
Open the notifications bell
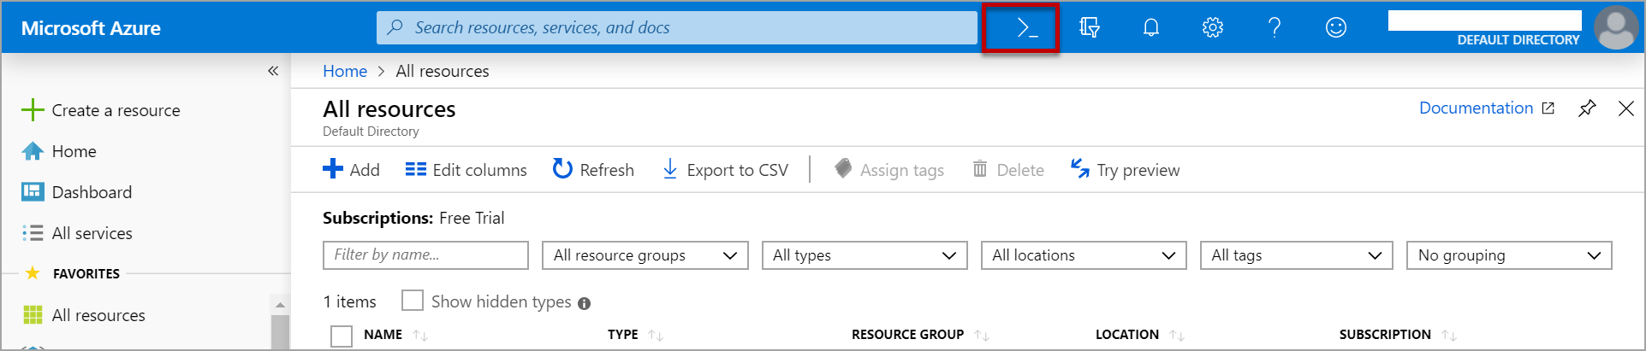1150,28
